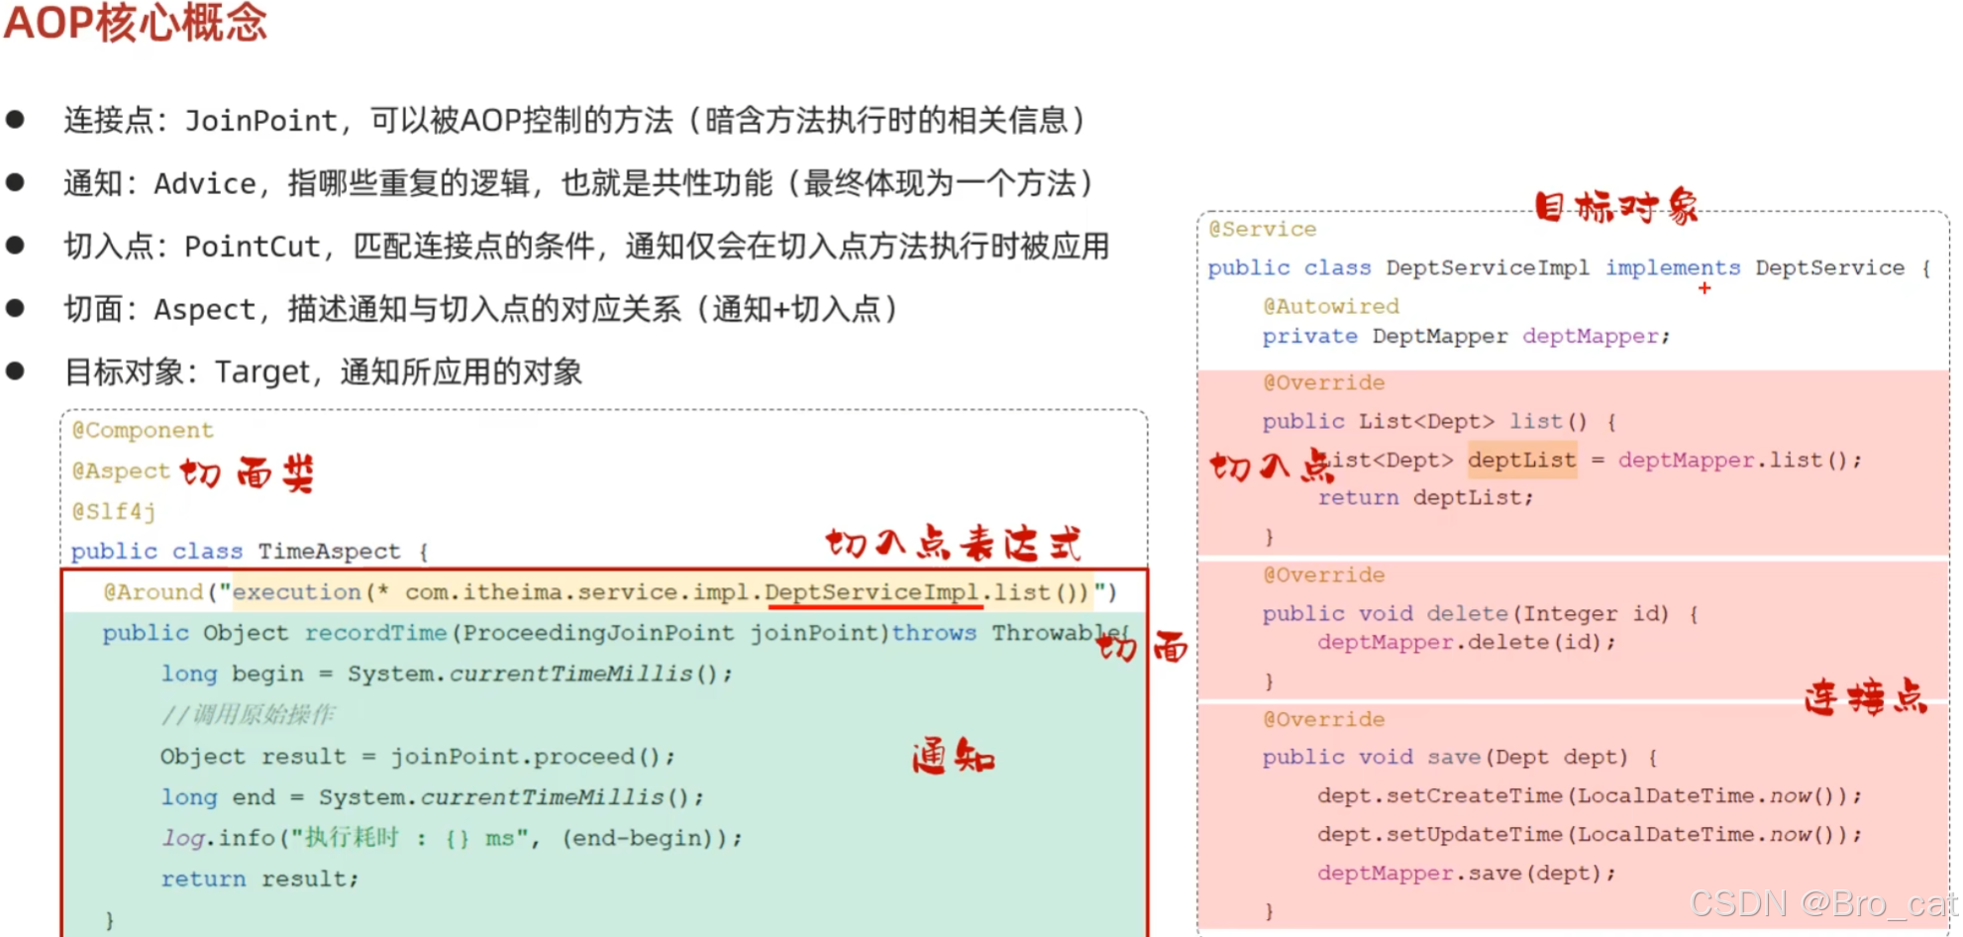Click the line "public void delete(Integer id) {"
1963x937 pixels.
pos(1481,613)
